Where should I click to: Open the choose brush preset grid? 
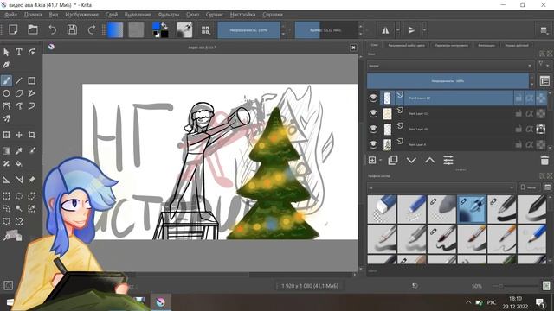click(x=206, y=30)
